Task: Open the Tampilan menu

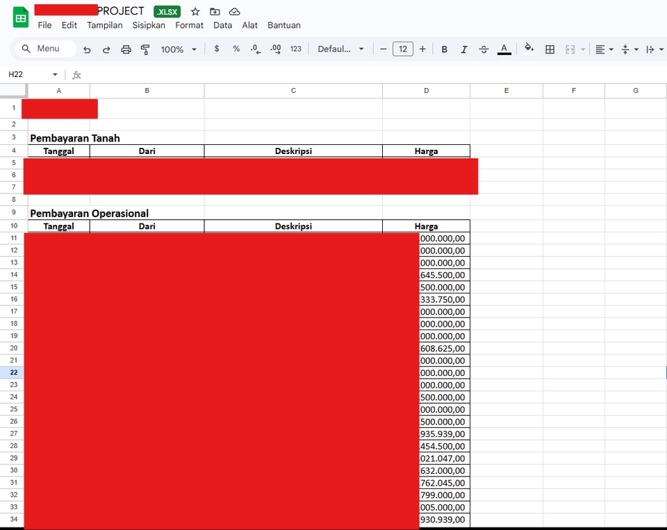Action: coord(105,25)
